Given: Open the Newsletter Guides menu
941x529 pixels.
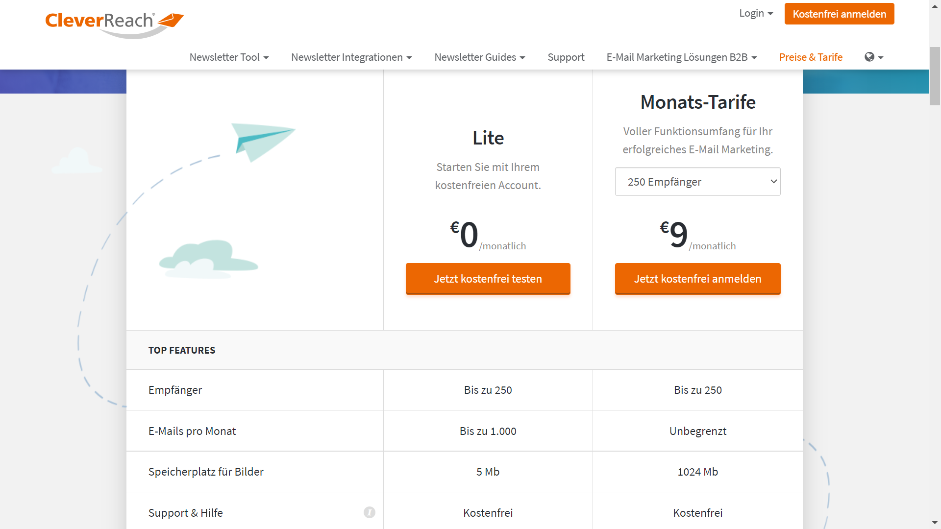Looking at the screenshot, I should point(479,57).
